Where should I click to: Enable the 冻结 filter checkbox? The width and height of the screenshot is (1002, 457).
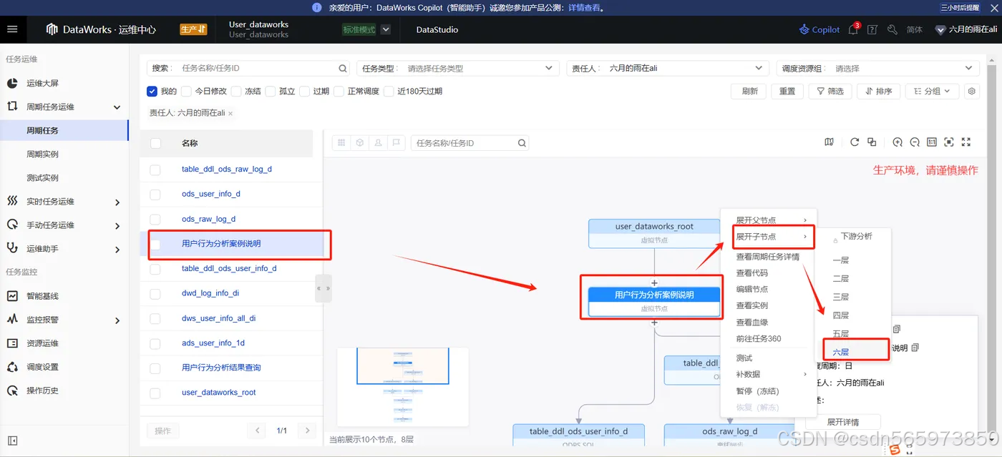pos(235,91)
